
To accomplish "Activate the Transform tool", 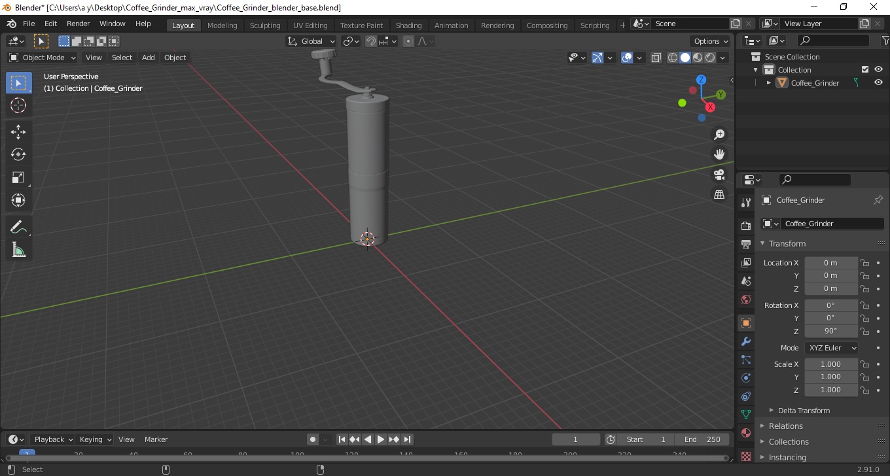I will 18,201.
